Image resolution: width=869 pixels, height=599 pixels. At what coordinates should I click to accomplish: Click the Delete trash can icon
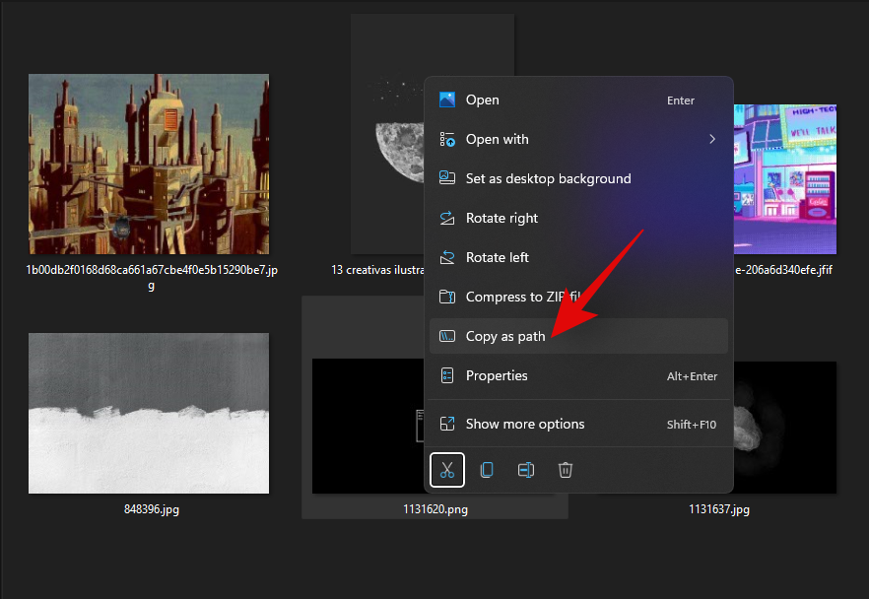[566, 470]
